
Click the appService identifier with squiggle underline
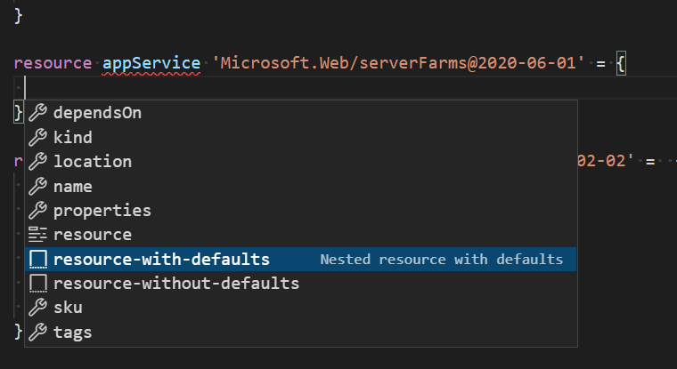[151, 64]
